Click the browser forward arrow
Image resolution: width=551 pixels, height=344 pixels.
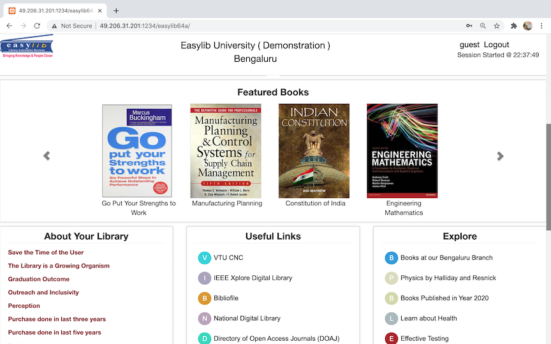pos(23,25)
